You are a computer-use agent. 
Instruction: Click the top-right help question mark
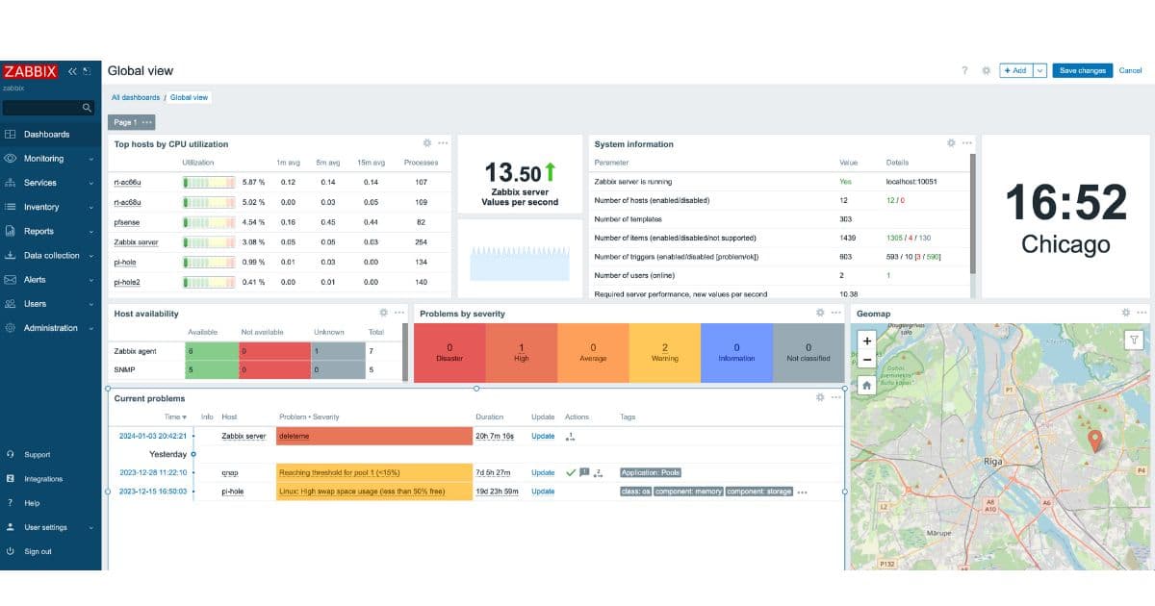pyautogui.click(x=964, y=70)
